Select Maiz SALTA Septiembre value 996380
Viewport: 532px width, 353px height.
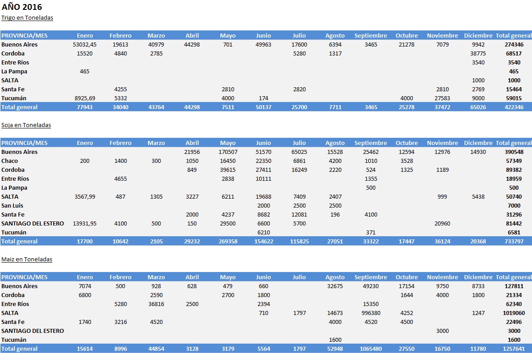click(371, 313)
